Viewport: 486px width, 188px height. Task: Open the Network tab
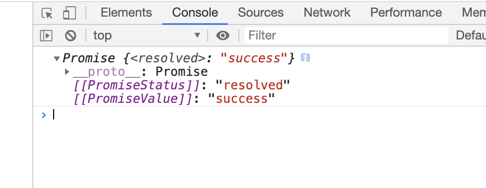pyautogui.click(x=327, y=12)
